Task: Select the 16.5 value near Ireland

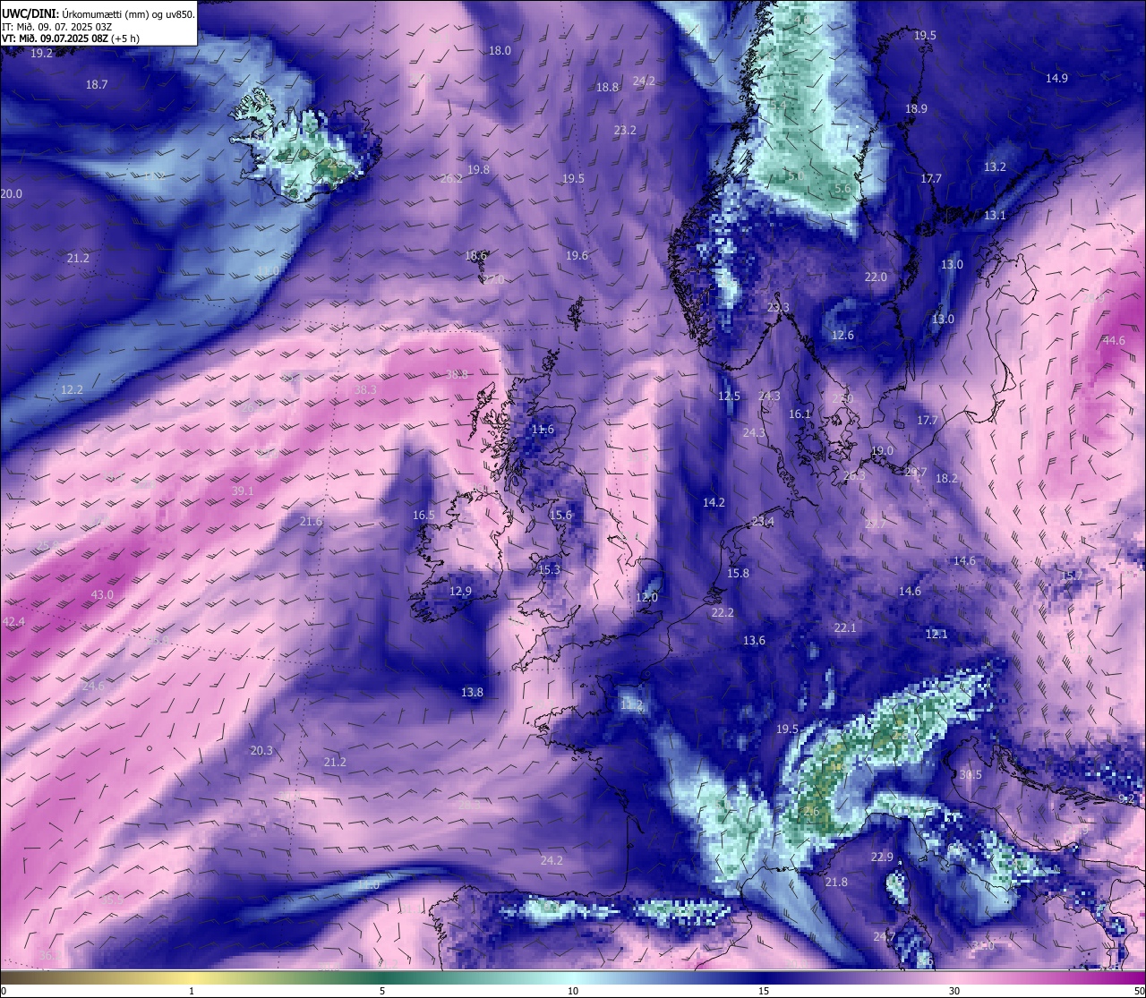Action: pos(423,516)
